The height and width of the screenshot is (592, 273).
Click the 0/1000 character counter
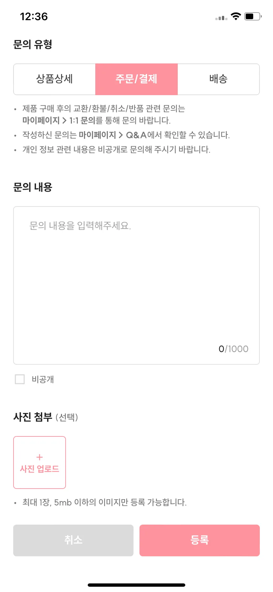click(233, 349)
